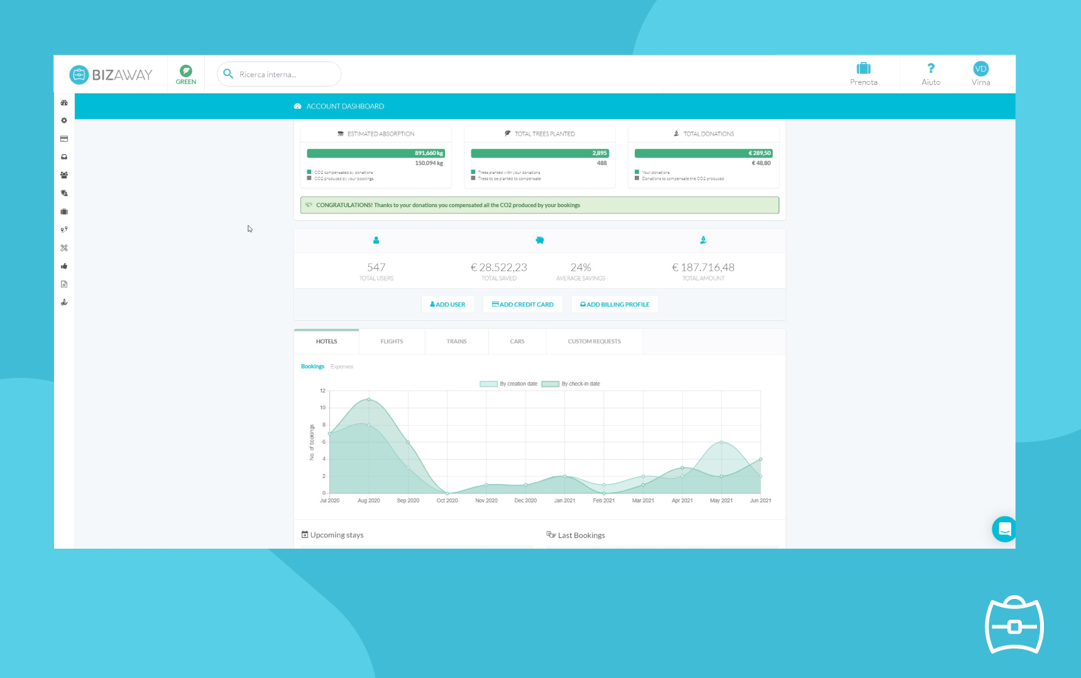Open the users group icon in sidebar
Viewport: 1081px width, 678px height.
coord(64,175)
